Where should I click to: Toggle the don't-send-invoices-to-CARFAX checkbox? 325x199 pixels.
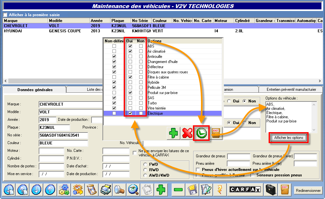pyautogui.click(x=135, y=153)
